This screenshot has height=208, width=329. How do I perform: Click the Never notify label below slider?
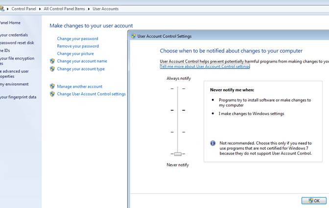coord(178,165)
